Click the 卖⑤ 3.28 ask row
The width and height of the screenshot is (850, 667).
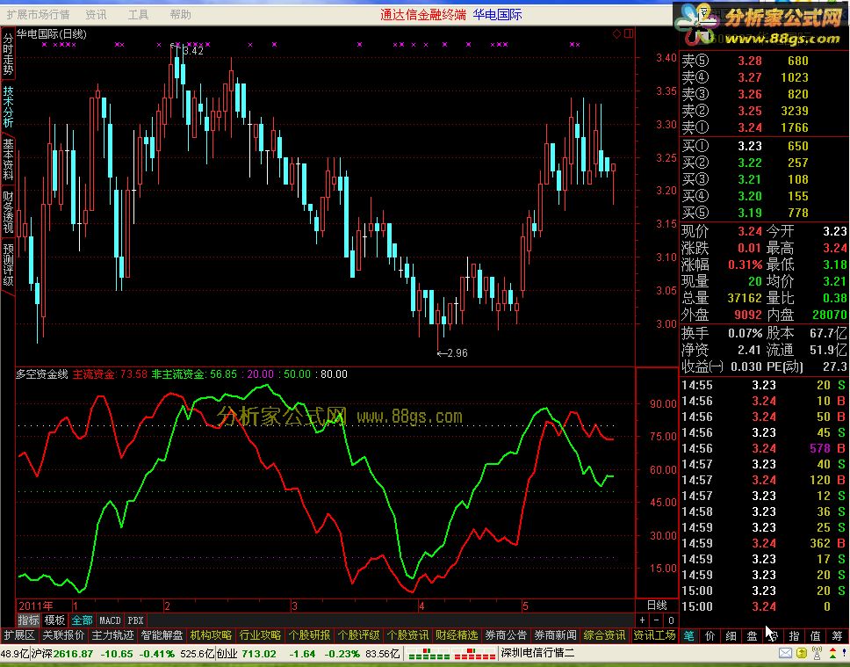[764, 61]
